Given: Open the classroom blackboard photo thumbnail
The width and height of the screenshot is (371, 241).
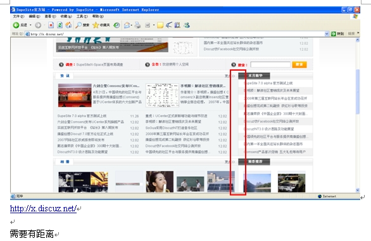Looking at the screenshot, I should point(190,184).
